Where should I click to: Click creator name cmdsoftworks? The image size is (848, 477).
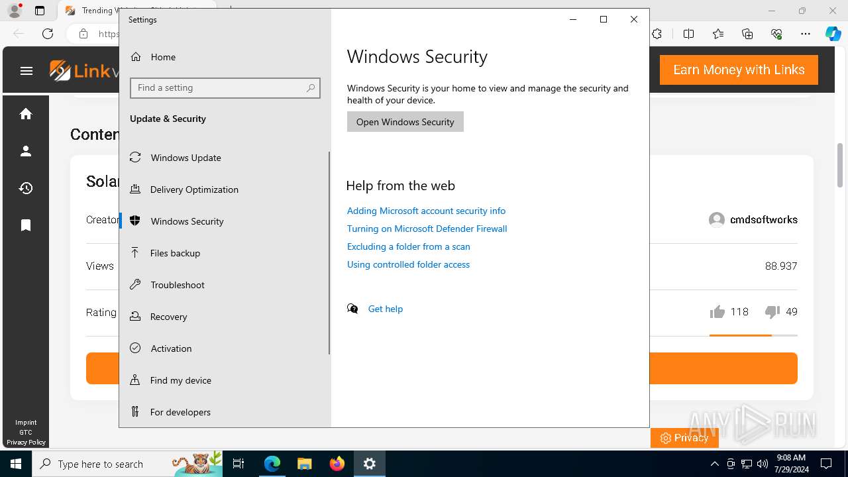click(763, 219)
